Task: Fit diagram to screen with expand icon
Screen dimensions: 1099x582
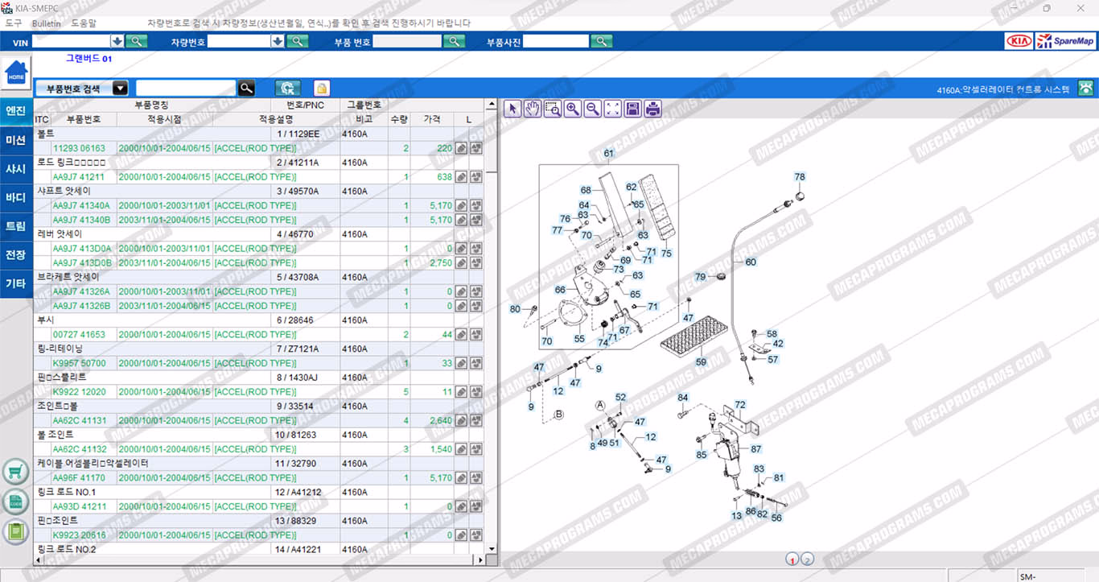Action: (612, 109)
